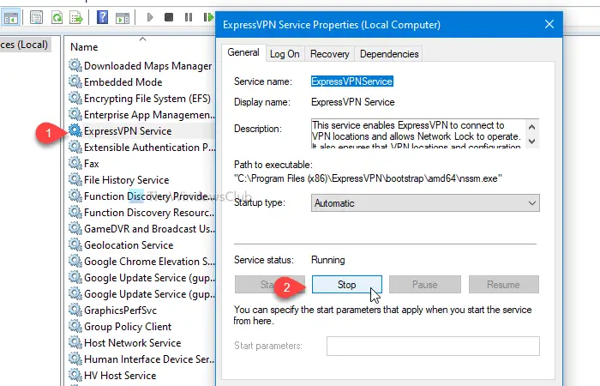This screenshot has height=386, width=600.
Task: Select Geolocation Service gear icon
Action: pyautogui.click(x=75, y=244)
